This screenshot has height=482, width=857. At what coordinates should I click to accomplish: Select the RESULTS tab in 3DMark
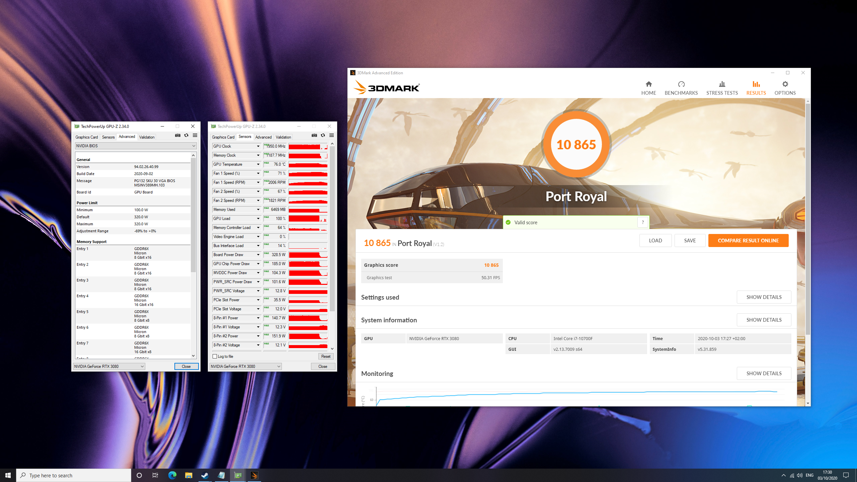(x=756, y=88)
